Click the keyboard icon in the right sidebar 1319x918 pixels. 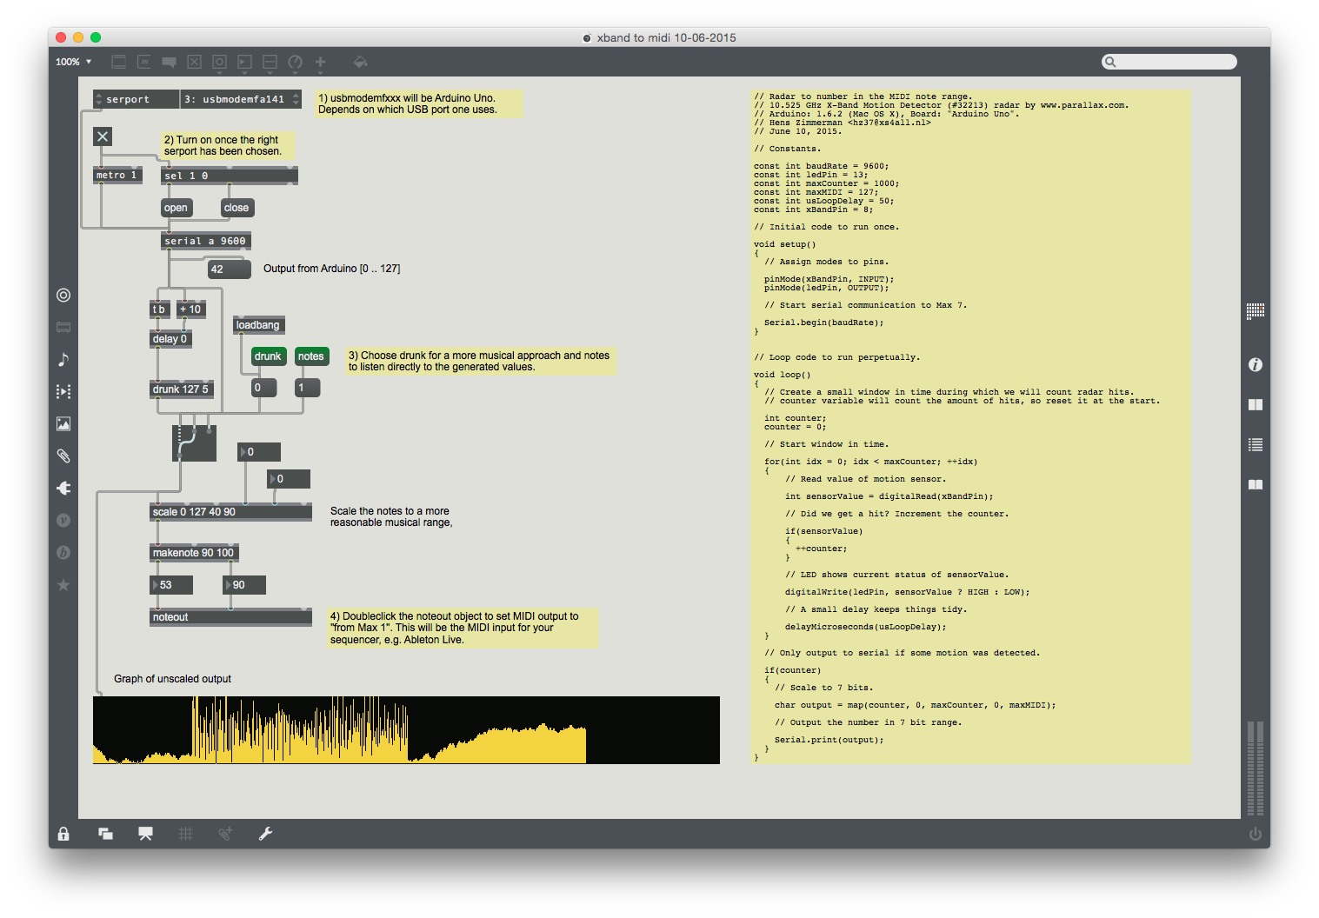1256,310
